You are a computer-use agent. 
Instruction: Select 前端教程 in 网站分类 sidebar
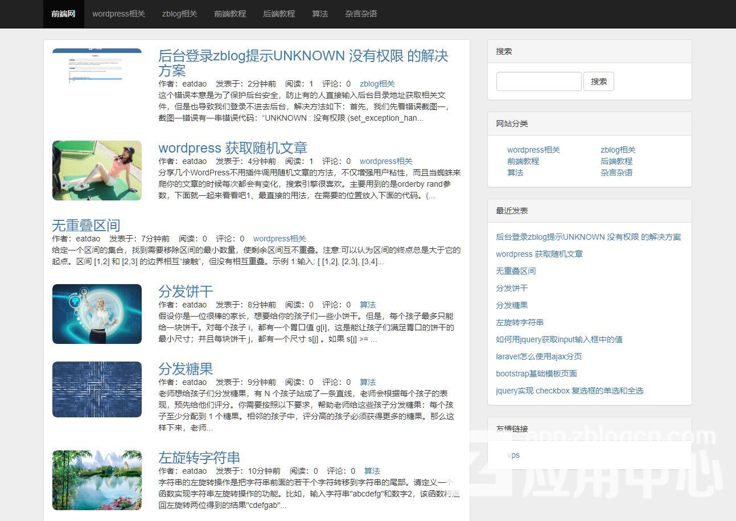[523, 161]
